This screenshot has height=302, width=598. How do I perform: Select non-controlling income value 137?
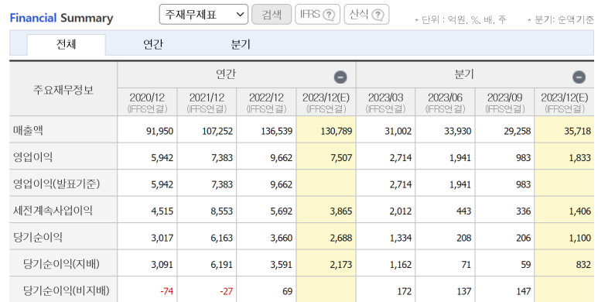coord(464,291)
